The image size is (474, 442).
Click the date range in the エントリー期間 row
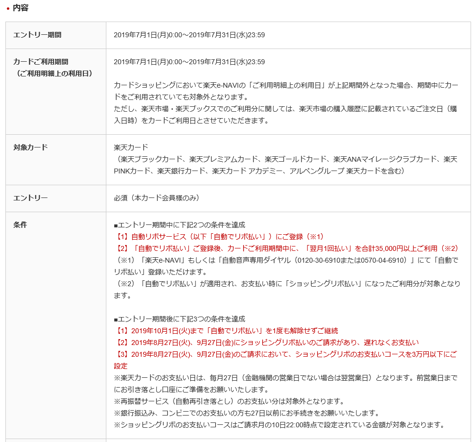click(x=189, y=35)
